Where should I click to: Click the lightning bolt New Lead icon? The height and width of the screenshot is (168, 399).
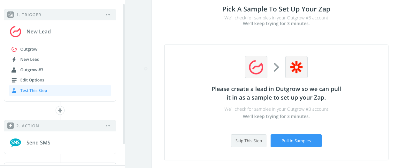[x=14, y=59]
